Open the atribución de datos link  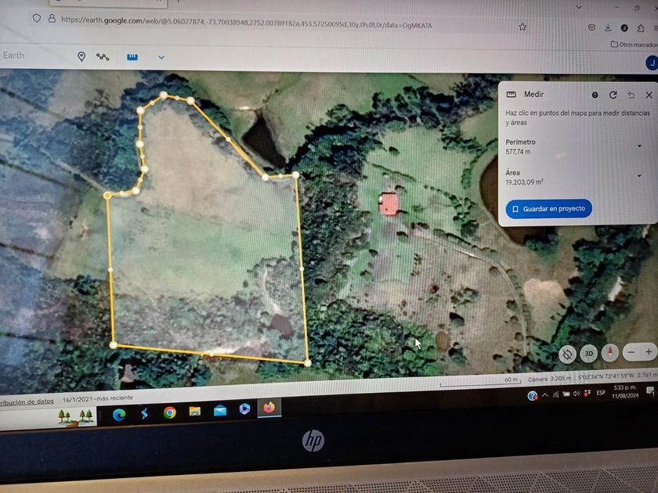pyautogui.click(x=27, y=401)
